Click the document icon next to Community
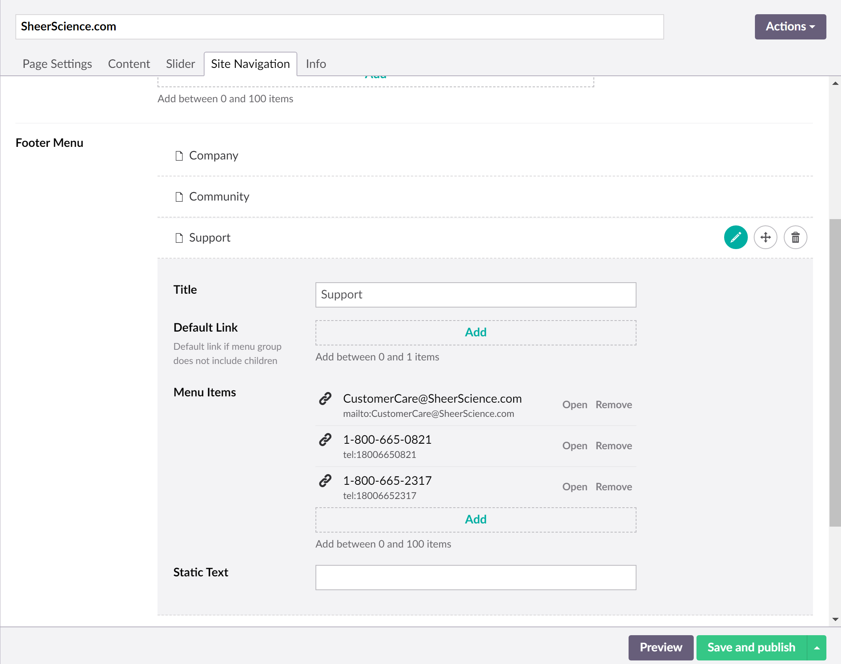Image resolution: width=841 pixels, height=664 pixels. [x=179, y=197]
